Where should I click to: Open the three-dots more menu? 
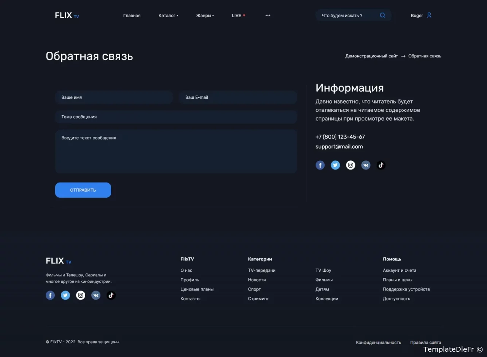pyautogui.click(x=268, y=16)
